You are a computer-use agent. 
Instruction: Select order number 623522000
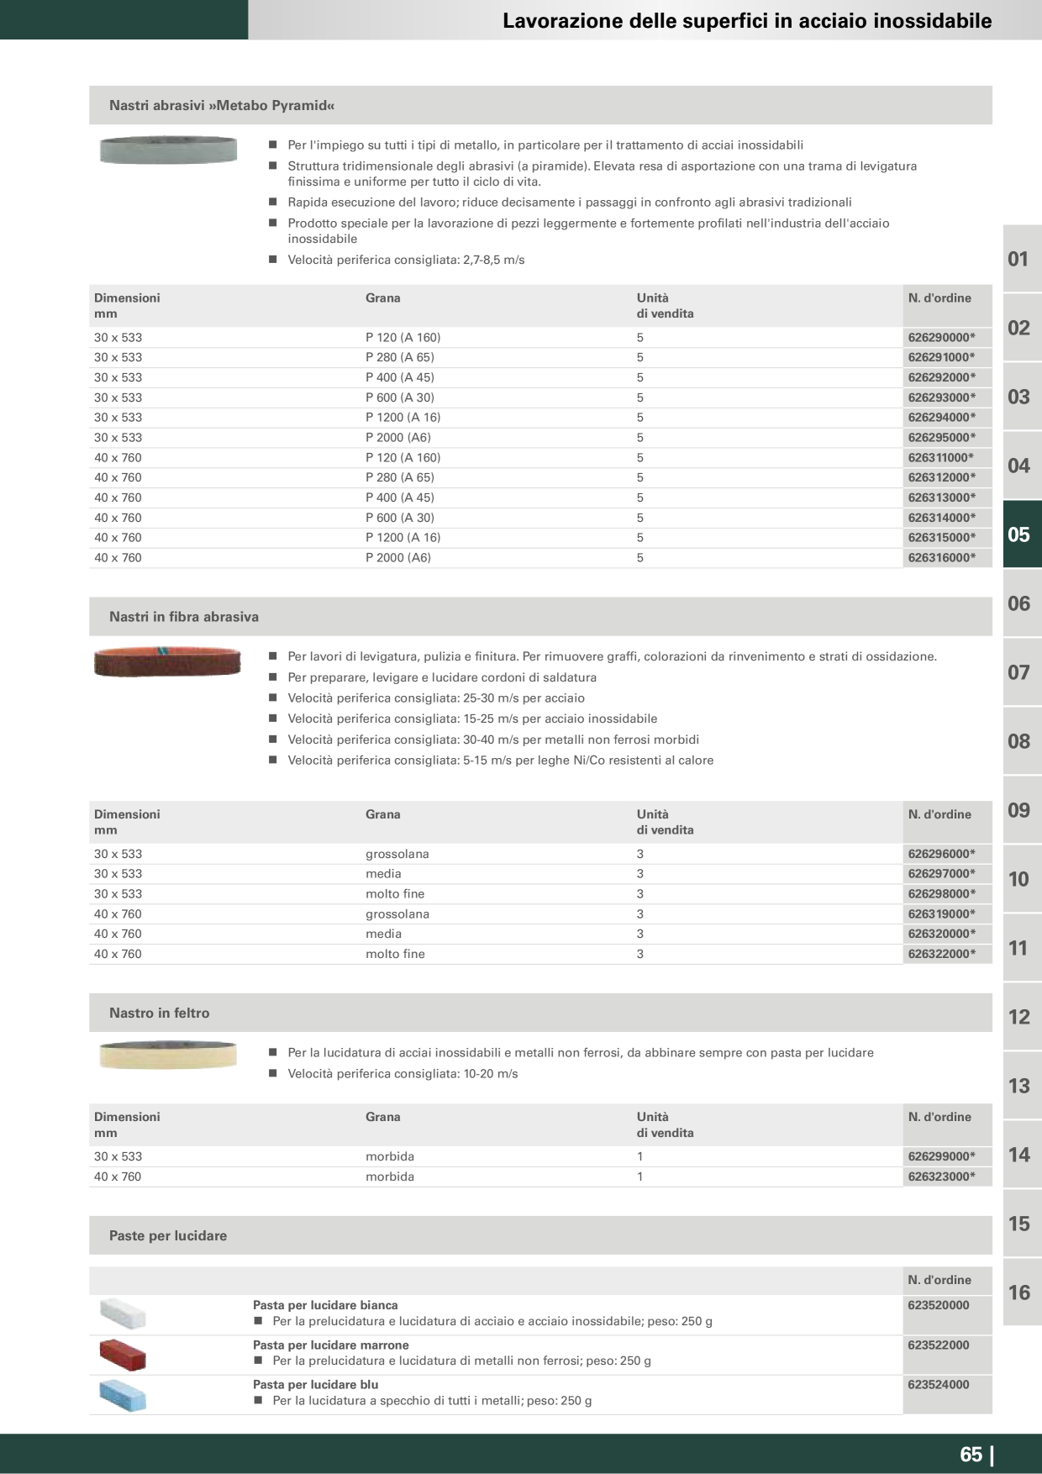[939, 1345]
